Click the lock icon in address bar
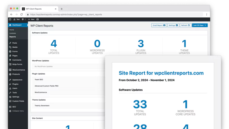229x129 pixels. tap(28, 14)
